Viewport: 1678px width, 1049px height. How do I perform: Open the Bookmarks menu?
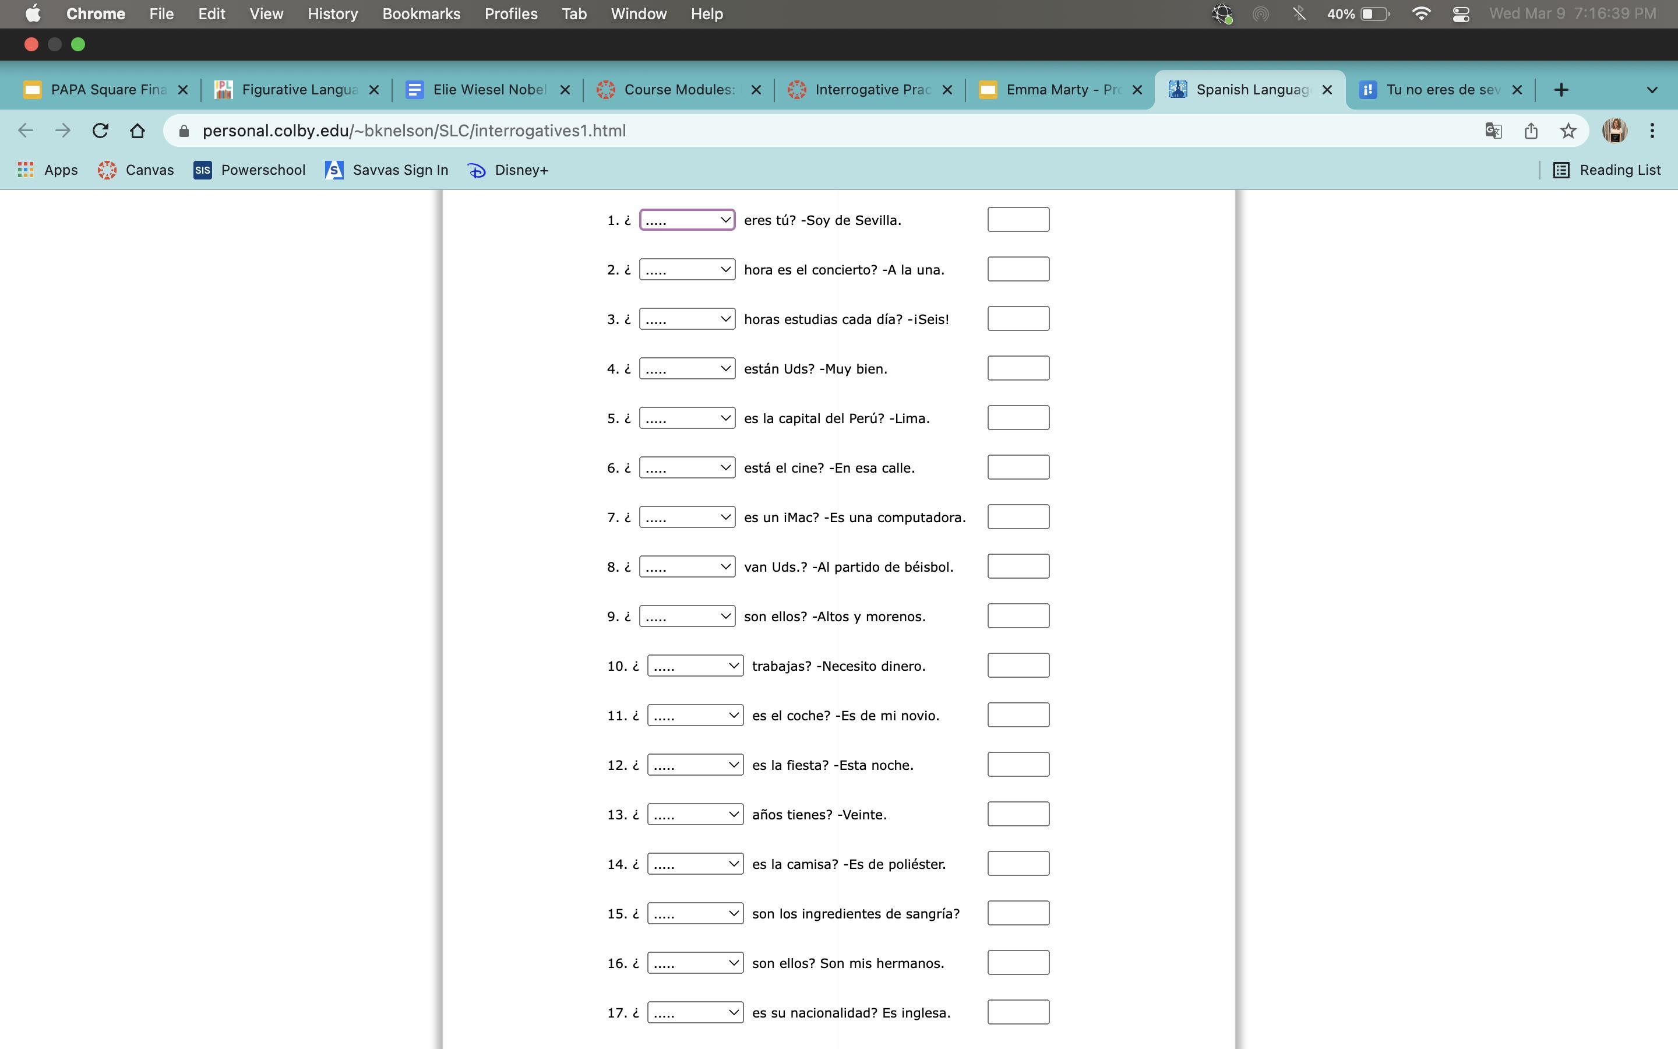pos(421,14)
